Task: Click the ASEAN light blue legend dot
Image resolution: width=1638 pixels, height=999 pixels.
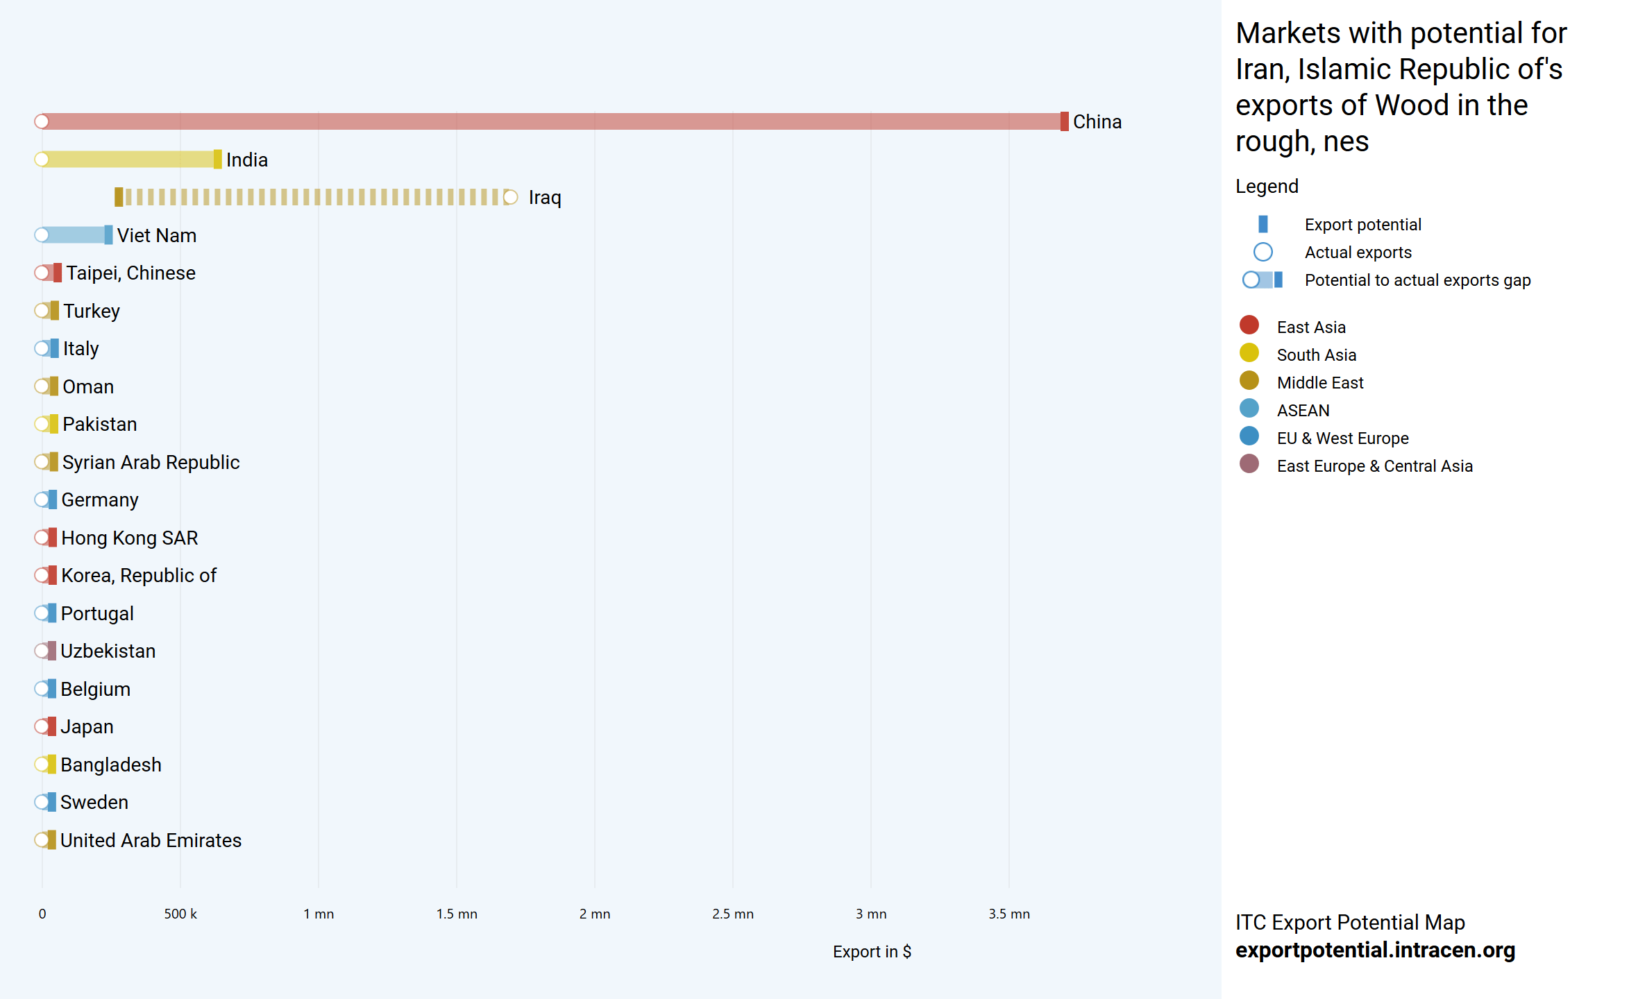Action: (x=1249, y=409)
